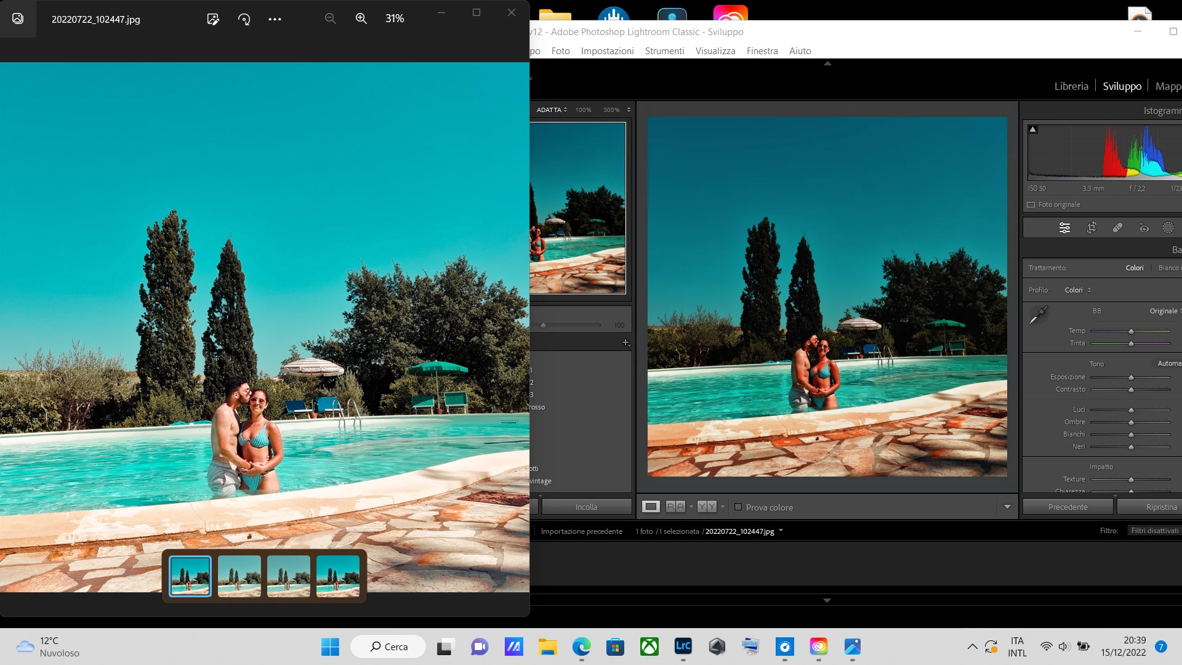Click the rotate icon in Photos viewer
The width and height of the screenshot is (1182, 665).
pyautogui.click(x=244, y=19)
